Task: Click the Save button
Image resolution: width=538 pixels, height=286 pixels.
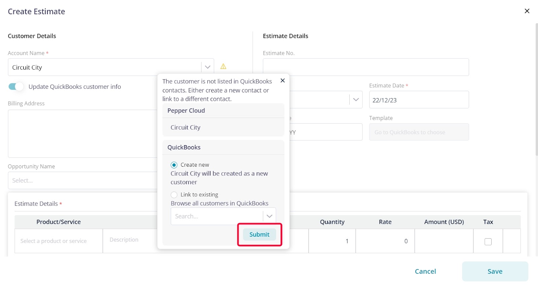Action: (x=495, y=272)
